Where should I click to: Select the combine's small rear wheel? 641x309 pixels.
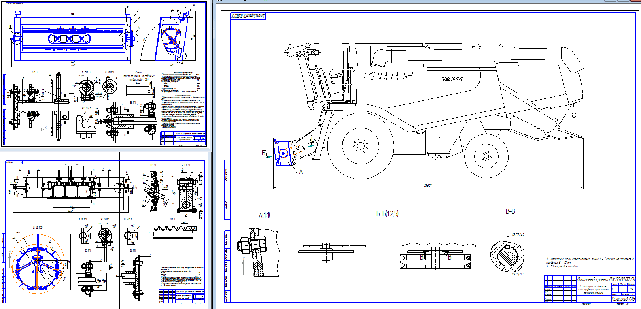[486, 156]
